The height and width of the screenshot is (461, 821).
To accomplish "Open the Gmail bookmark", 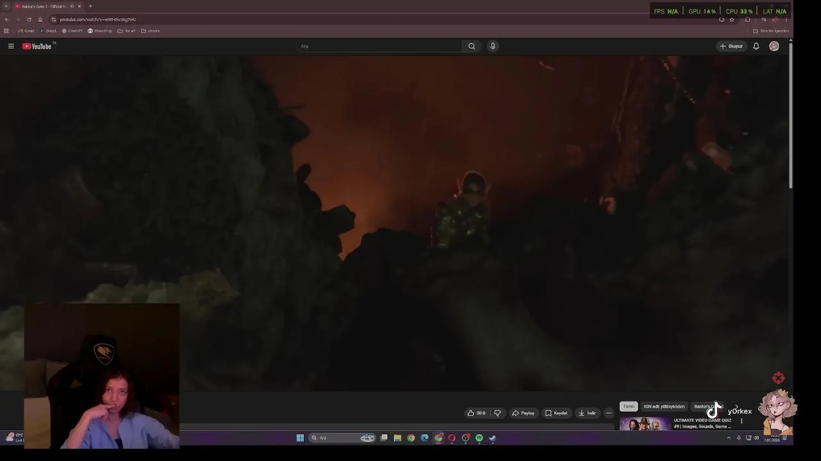I will tap(26, 31).
